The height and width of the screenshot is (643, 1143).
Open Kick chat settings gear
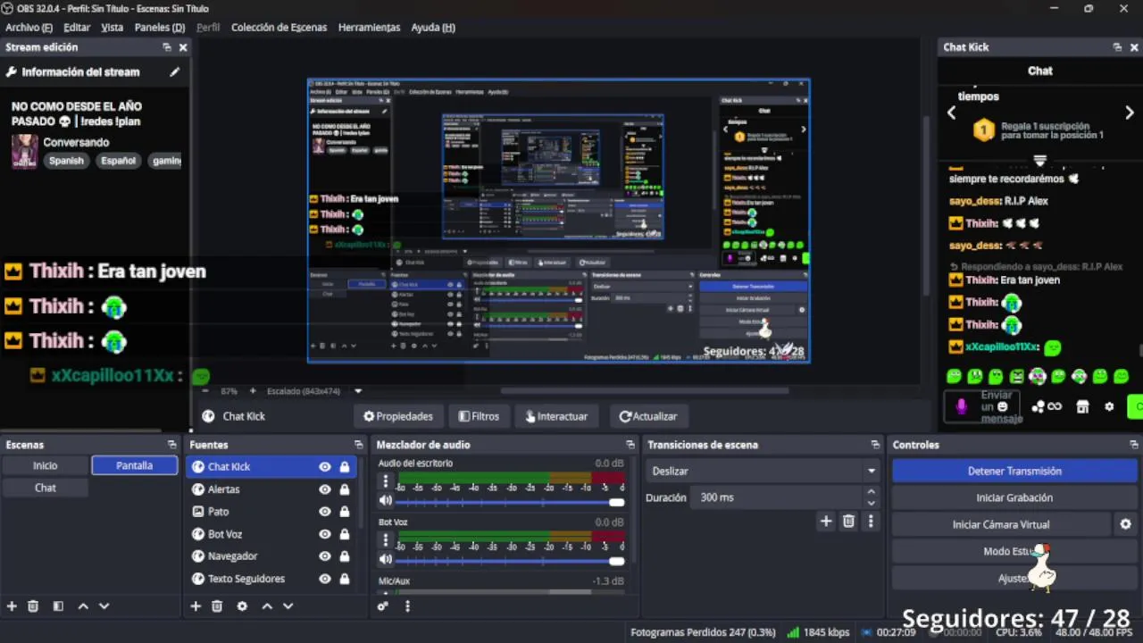click(x=1109, y=407)
